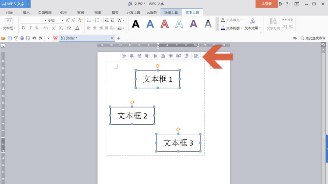Click the 点此查找命令 command search field
This screenshot has height=184, width=328.
313,38
